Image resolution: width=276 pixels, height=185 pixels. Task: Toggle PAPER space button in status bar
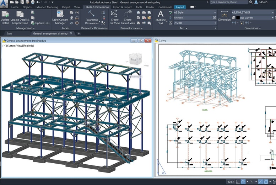(230, 182)
